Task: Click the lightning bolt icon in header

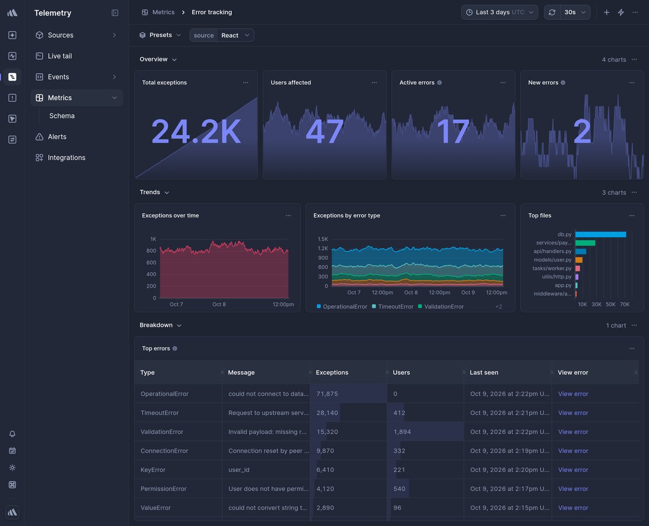Action: click(x=621, y=12)
